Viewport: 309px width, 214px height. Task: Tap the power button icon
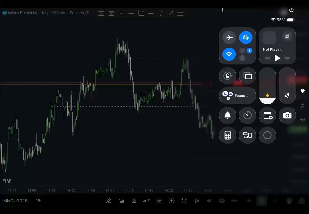click(291, 10)
